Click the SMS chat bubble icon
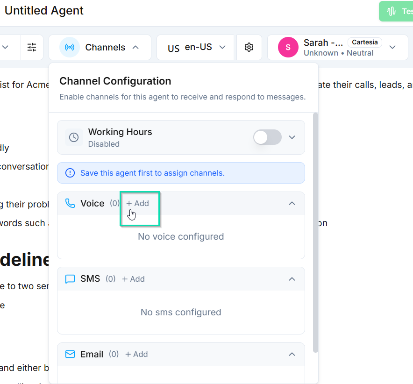 70,279
